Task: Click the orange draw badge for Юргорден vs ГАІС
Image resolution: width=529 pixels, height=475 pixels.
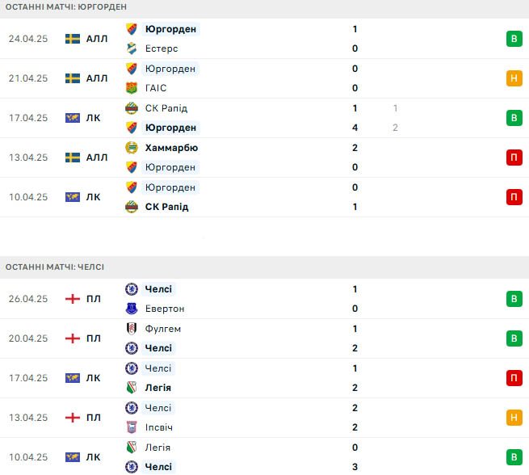Action: 514,78
